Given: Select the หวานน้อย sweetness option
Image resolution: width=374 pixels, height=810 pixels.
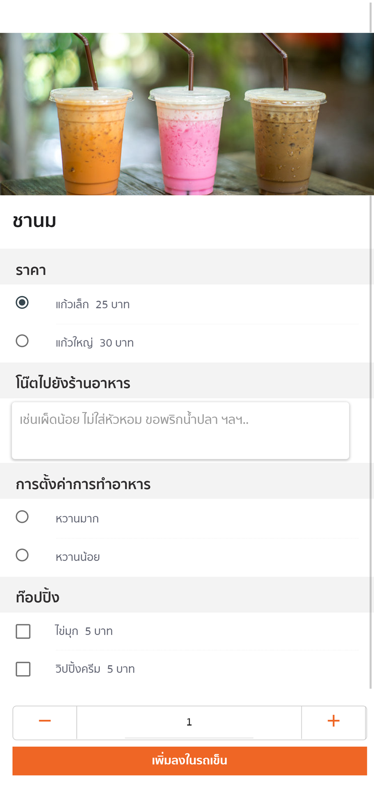Looking at the screenshot, I should pyautogui.click(x=22, y=555).
